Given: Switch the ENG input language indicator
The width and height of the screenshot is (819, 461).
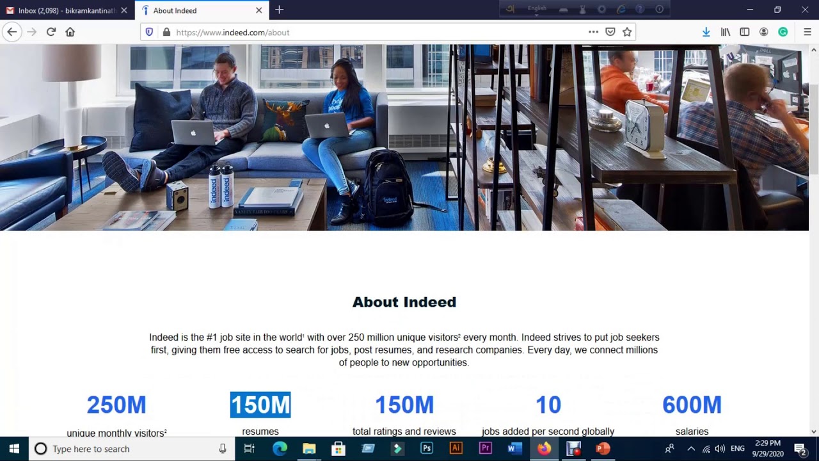Looking at the screenshot, I should click(x=737, y=449).
